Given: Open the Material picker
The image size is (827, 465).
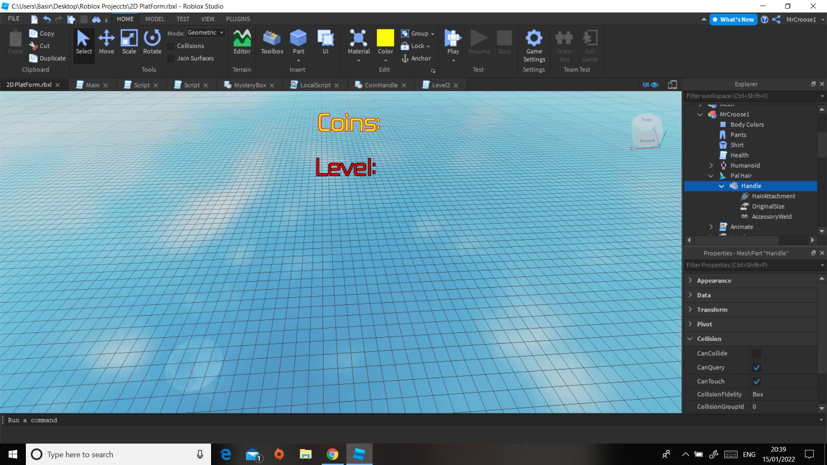Looking at the screenshot, I should point(358,42).
